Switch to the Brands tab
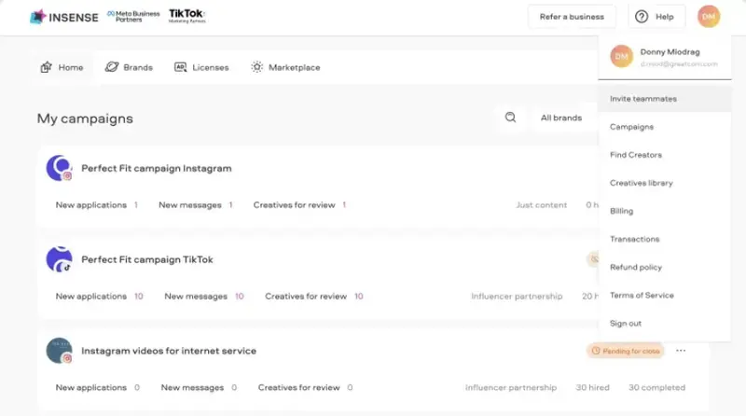 [x=129, y=67]
